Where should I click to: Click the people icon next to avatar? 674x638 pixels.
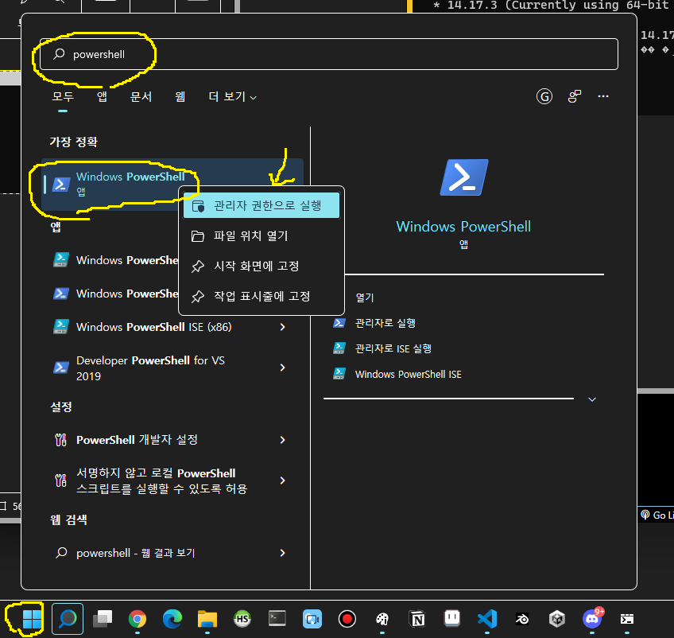click(575, 96)
